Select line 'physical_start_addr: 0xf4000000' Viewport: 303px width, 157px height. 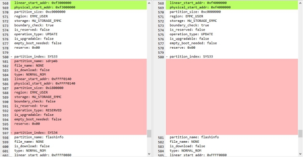[200, 7]
